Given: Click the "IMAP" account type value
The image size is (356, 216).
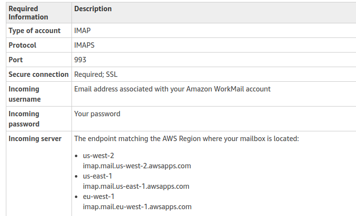Looking at the screenshot, I should (x=82, y=30).
